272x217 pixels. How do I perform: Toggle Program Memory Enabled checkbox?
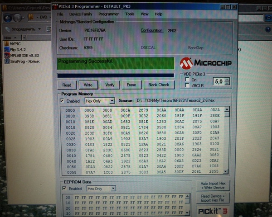click(62, 101)
